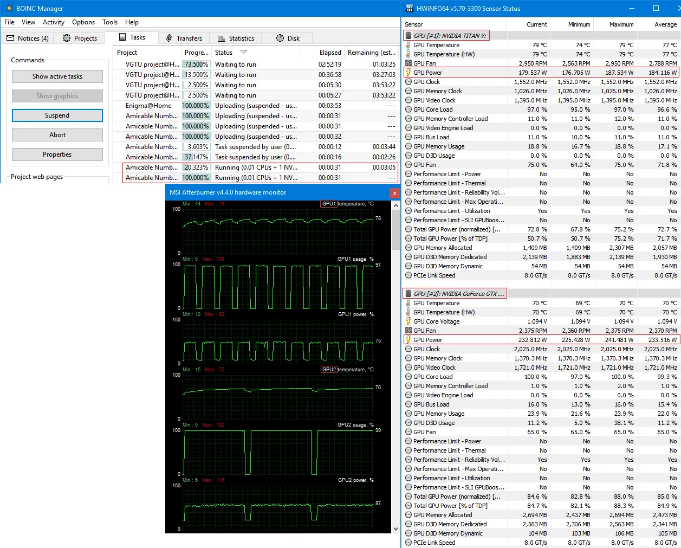Click GPU #1 GPU Memory Clock sensor icon

[408, 91]
